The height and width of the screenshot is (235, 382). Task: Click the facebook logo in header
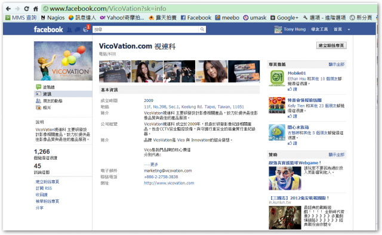[48, 29]
